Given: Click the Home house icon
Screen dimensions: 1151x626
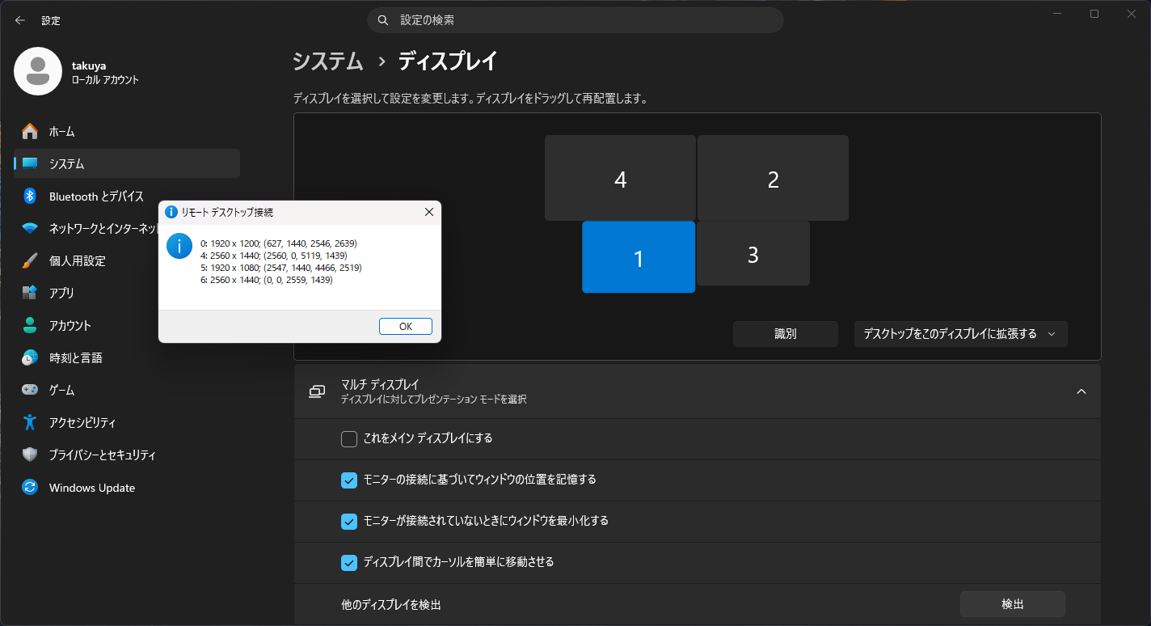Looking at the screenshot, I should tap(30, 131).
